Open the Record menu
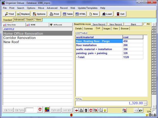 click(64, 8)
